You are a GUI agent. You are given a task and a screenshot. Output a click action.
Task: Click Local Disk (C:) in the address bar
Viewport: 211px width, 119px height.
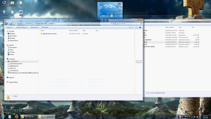click(29, 23)
